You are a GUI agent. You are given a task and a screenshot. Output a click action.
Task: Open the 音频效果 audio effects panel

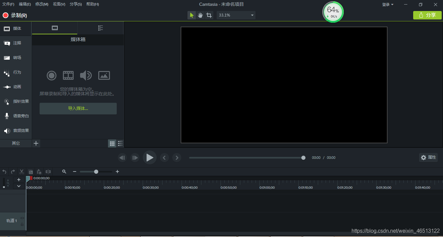click(16, 131)
